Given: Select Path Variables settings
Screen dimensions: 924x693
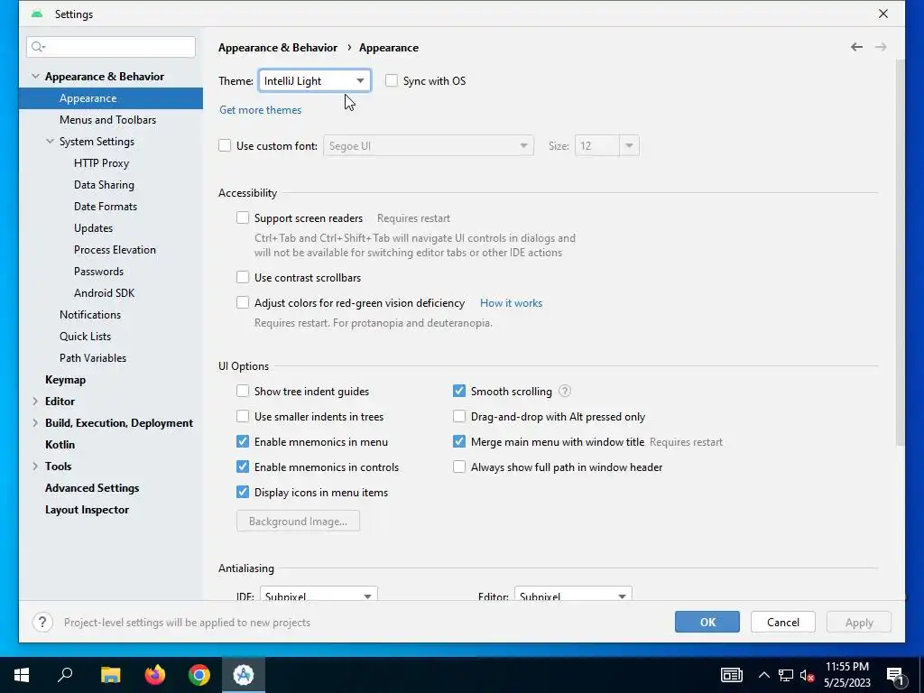Looking at the screenshot, I should (93, 357).
